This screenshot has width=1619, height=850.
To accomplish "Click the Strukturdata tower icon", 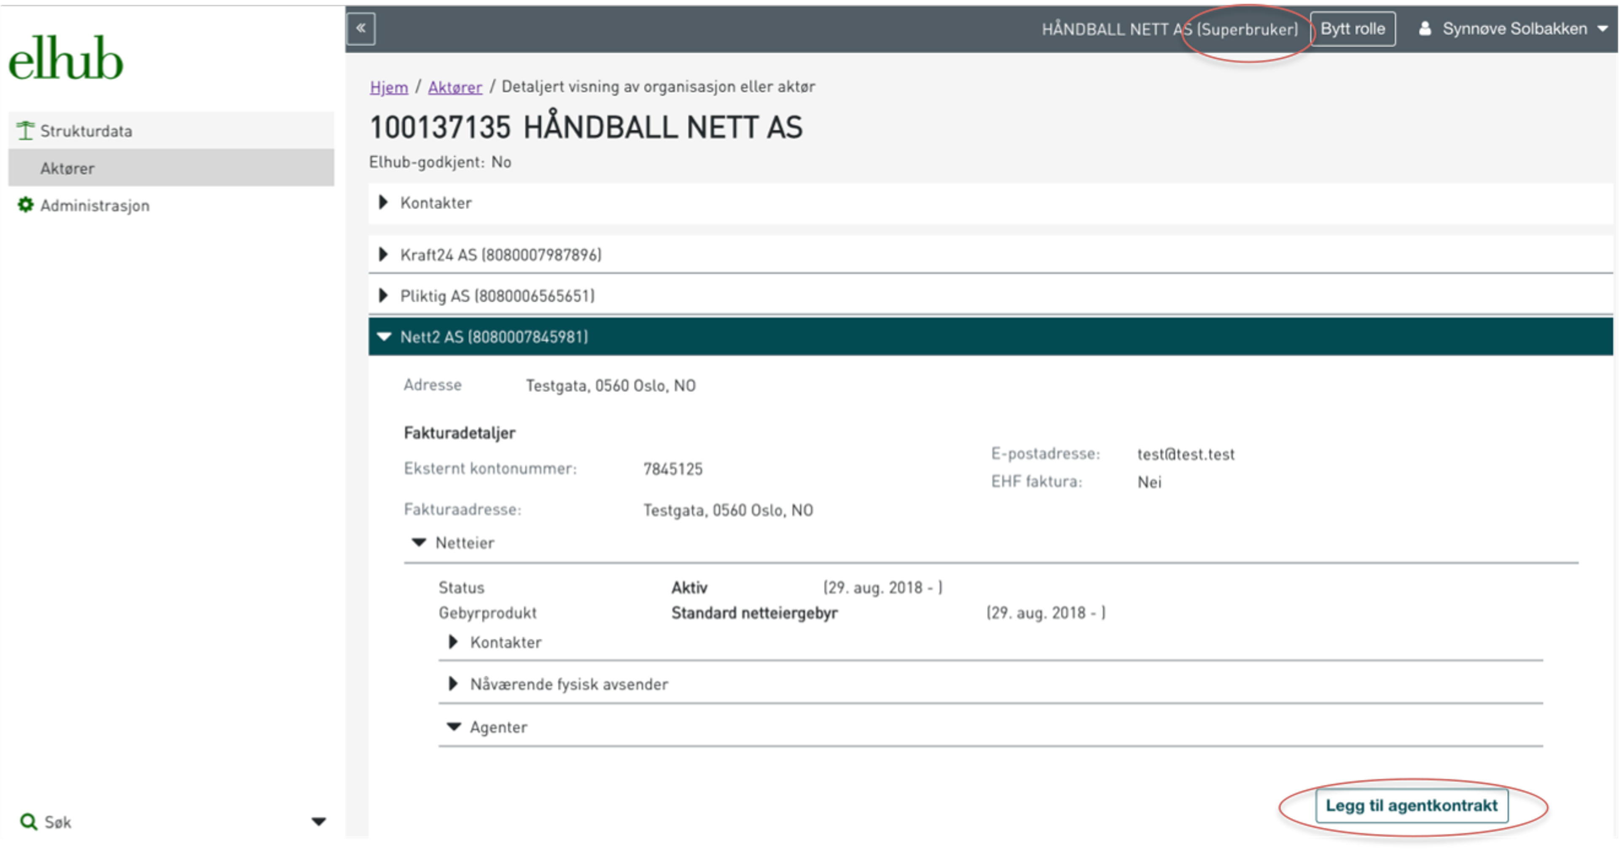I will click(x=25, y=131).
